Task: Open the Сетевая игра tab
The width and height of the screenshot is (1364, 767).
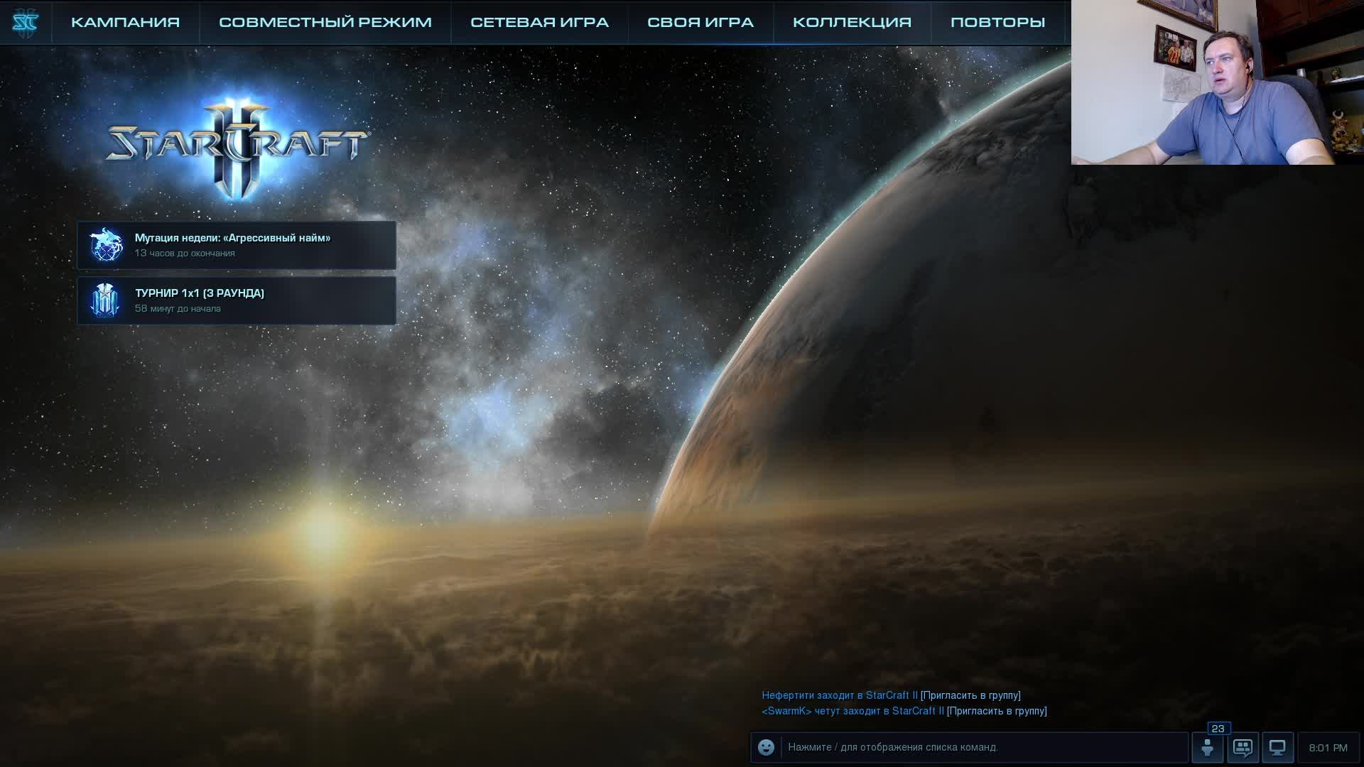Action: [539, 22]
